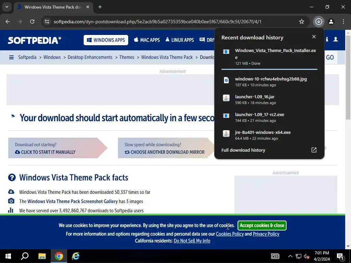Open notification center icon
The image size is (351, 263).
[x=340, y=256]
